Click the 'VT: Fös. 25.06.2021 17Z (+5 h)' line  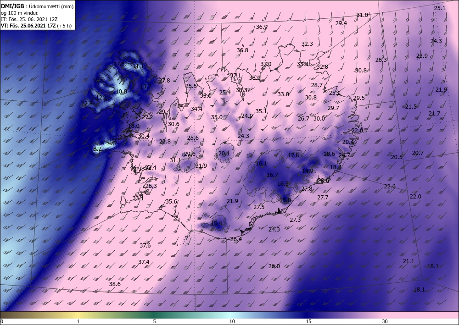[x=36, y=26]
